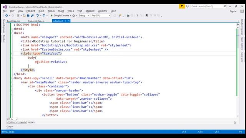Viewport: 246px width, 138px height.
Task: Open the EDIT menu
Action: [12, 11]
